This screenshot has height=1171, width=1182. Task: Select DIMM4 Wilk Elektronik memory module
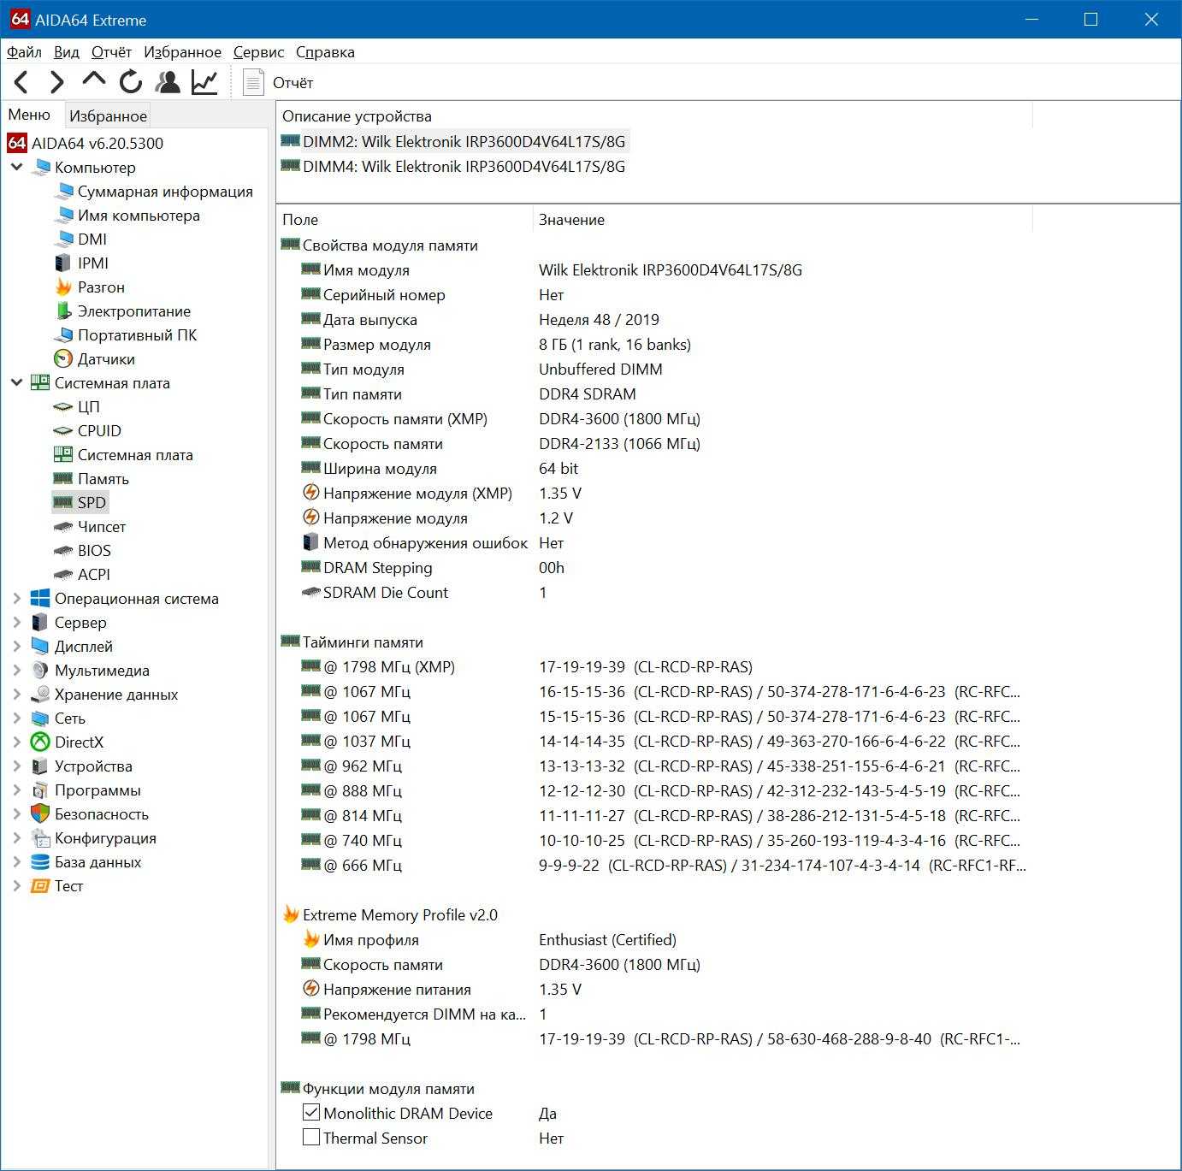tap(463, 167)
